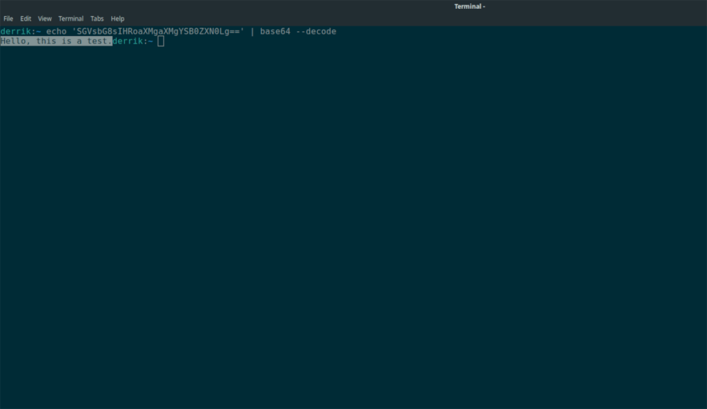Open the Help menu
Image resolution: width=707 pixels, height=409 pixels.
tap(117, 19)
